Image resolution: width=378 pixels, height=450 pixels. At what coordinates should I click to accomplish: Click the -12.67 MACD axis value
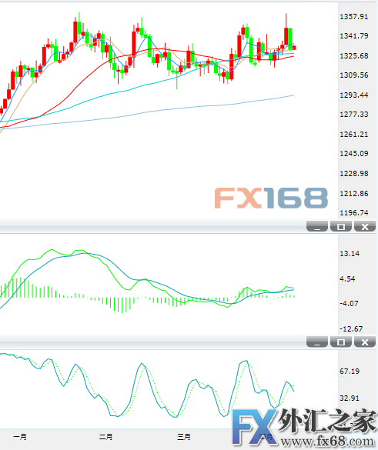(351, 328)
